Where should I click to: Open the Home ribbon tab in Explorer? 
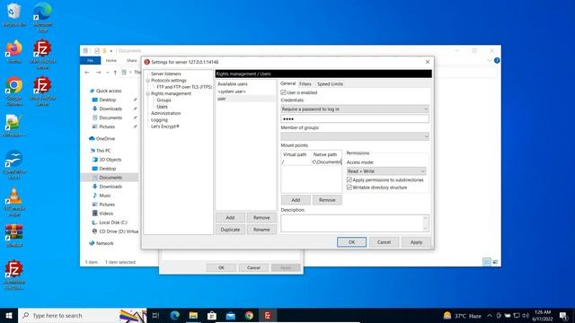(111, 60)
